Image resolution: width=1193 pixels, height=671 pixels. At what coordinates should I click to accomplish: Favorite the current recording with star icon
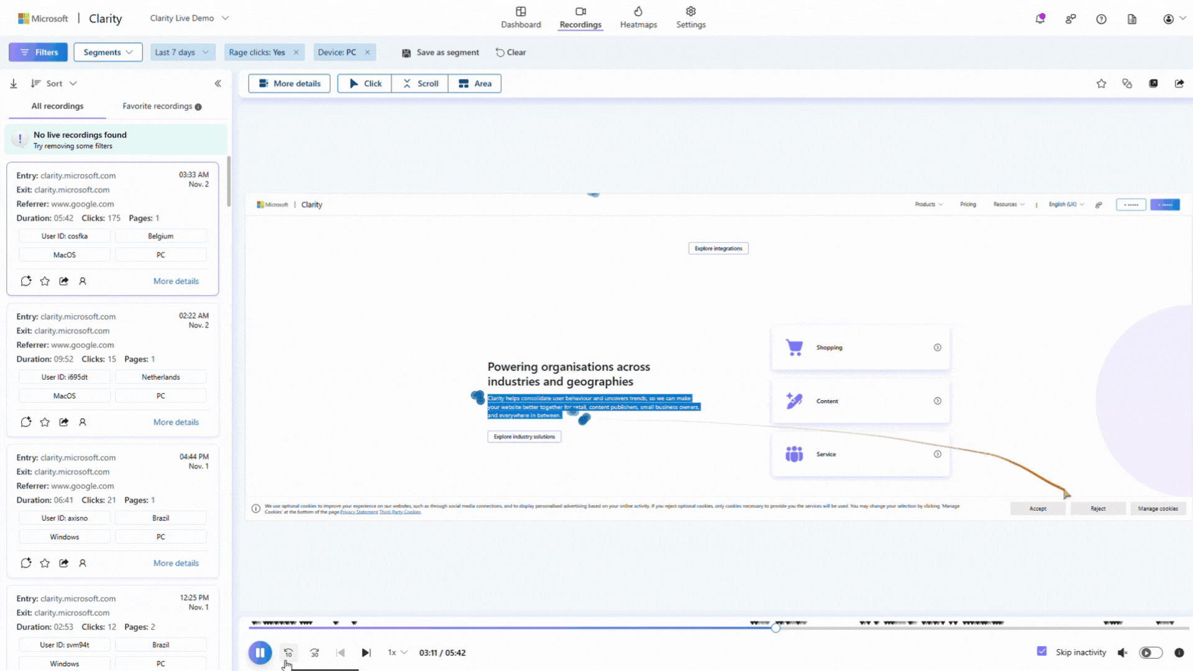(x=1101, y=83)
